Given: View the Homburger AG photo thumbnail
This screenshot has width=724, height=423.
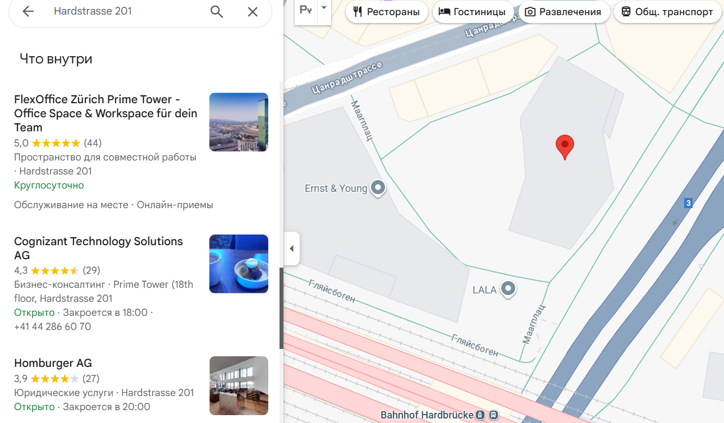Looking at the screenshot, I should [239, 385].
